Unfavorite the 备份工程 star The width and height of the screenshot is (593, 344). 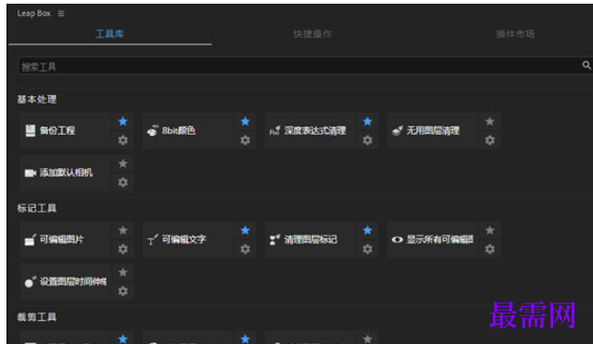123,121
